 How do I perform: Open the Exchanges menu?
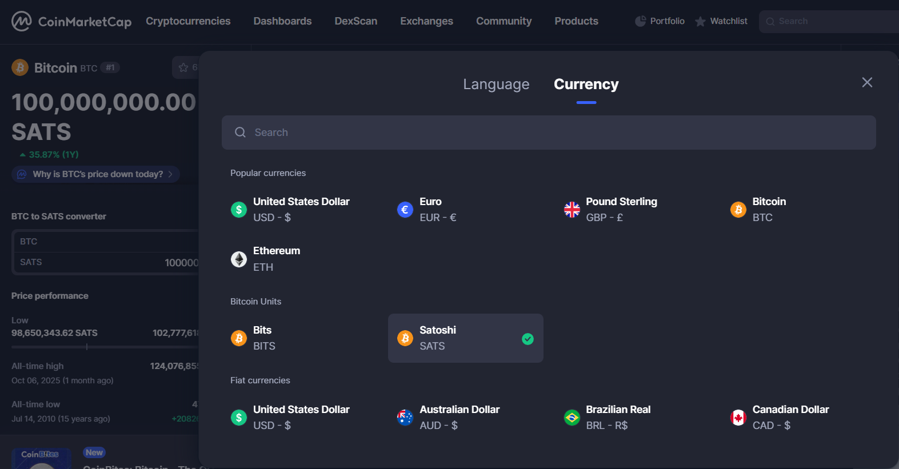(426, 21)
